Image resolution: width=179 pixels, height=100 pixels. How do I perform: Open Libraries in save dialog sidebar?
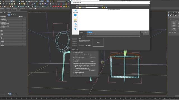pos(75,20)
